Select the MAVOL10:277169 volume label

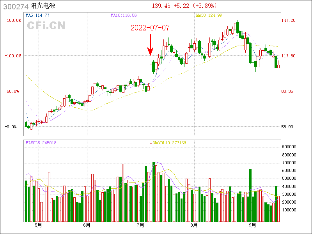[170, 143]
